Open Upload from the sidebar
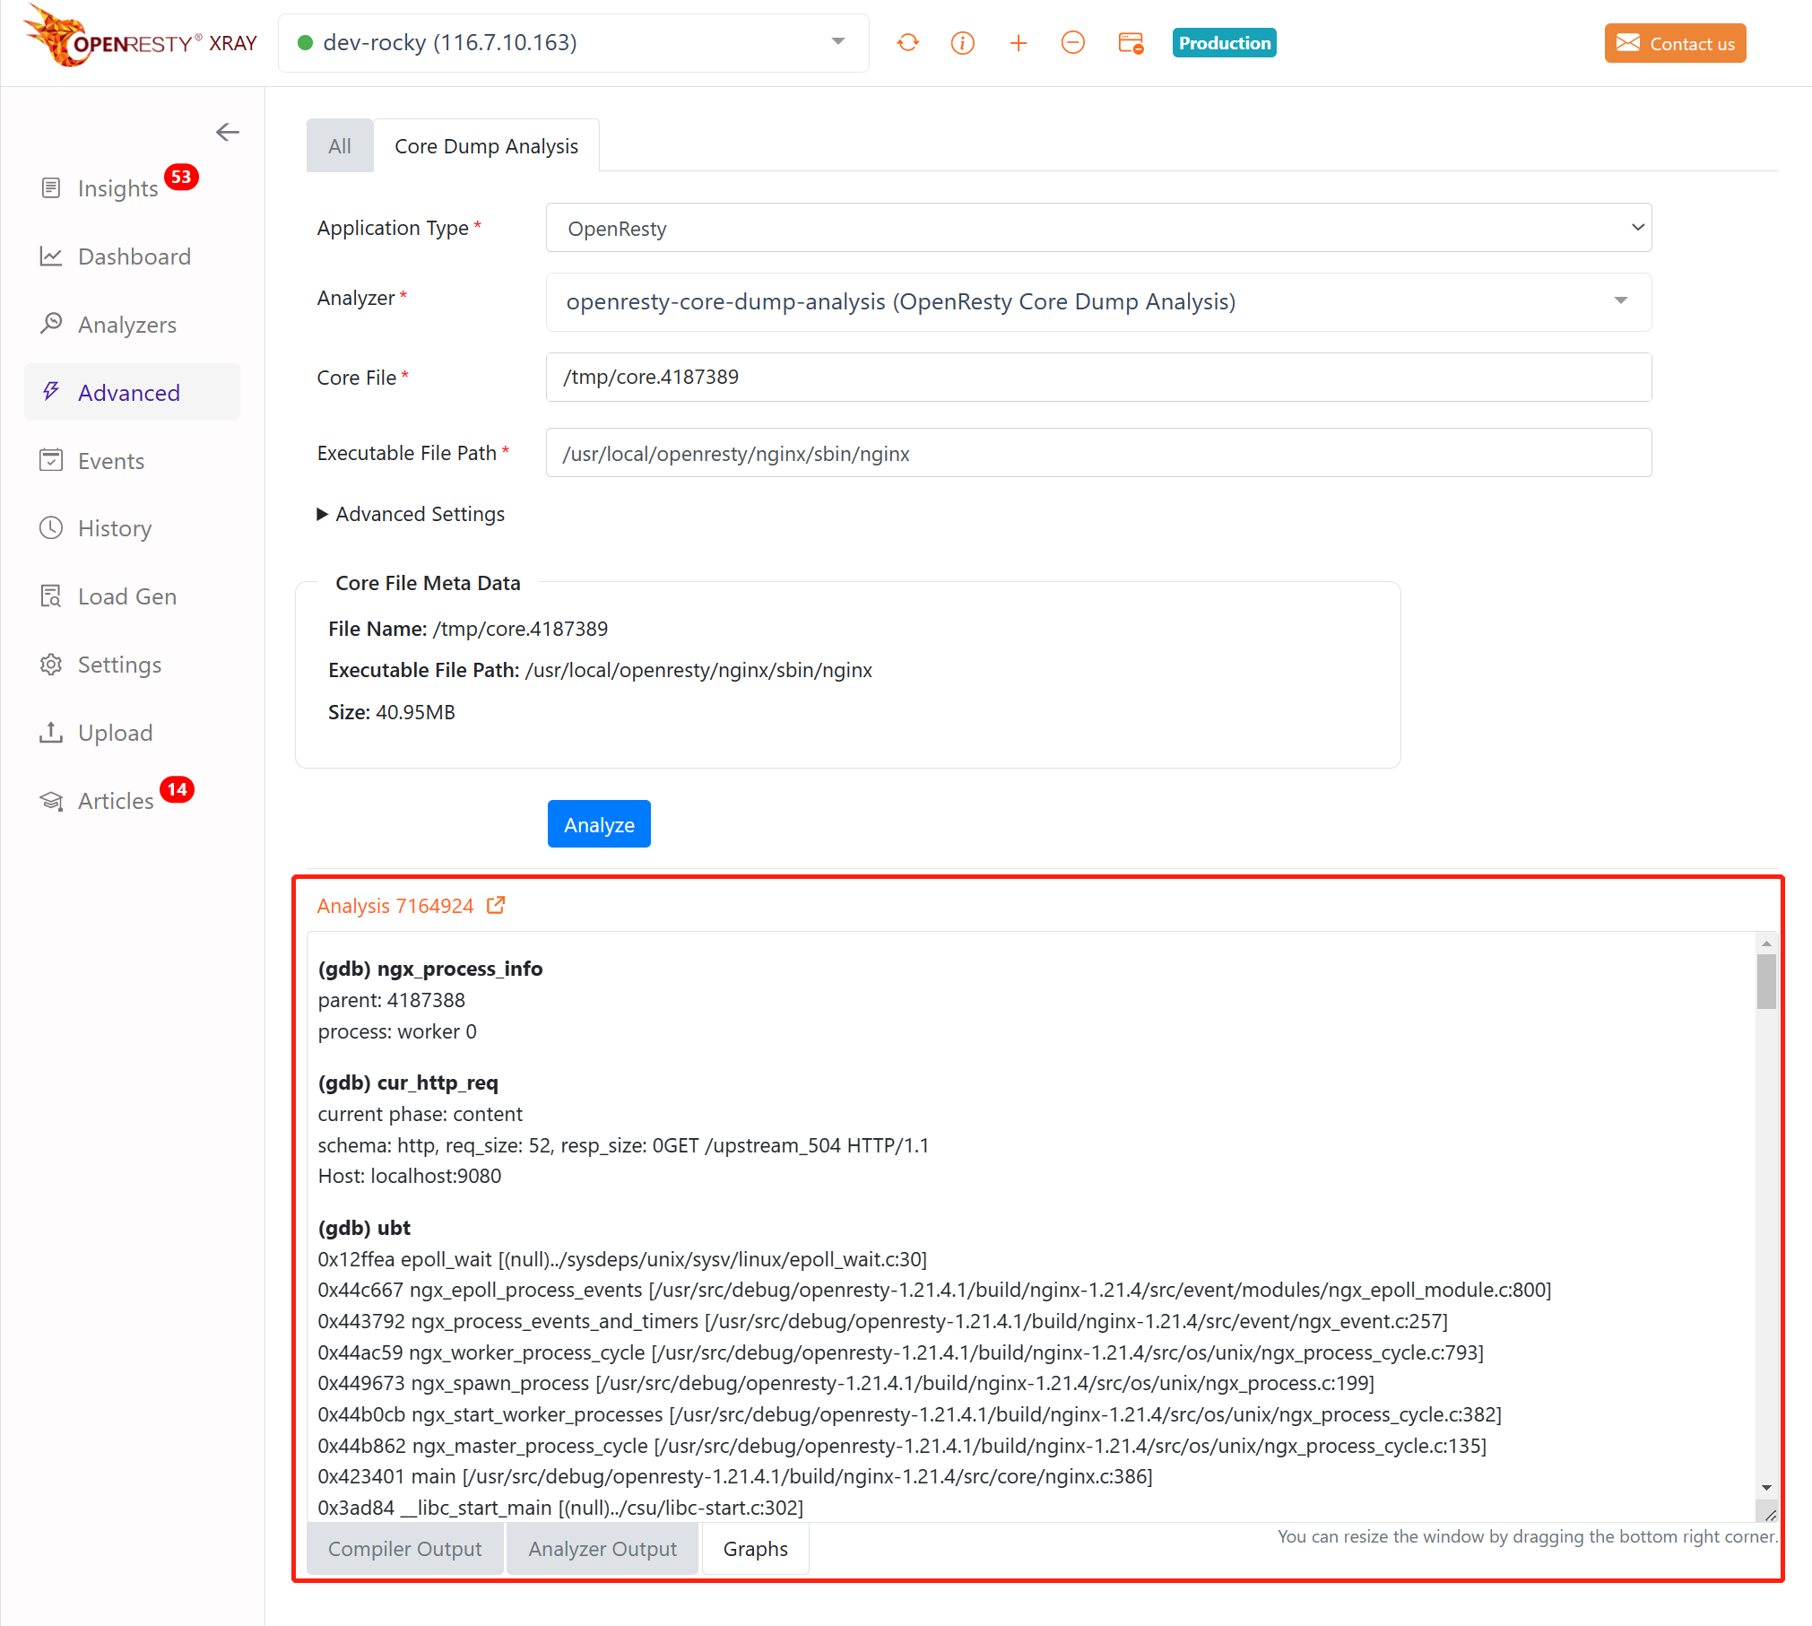 [x=116, y=733]
